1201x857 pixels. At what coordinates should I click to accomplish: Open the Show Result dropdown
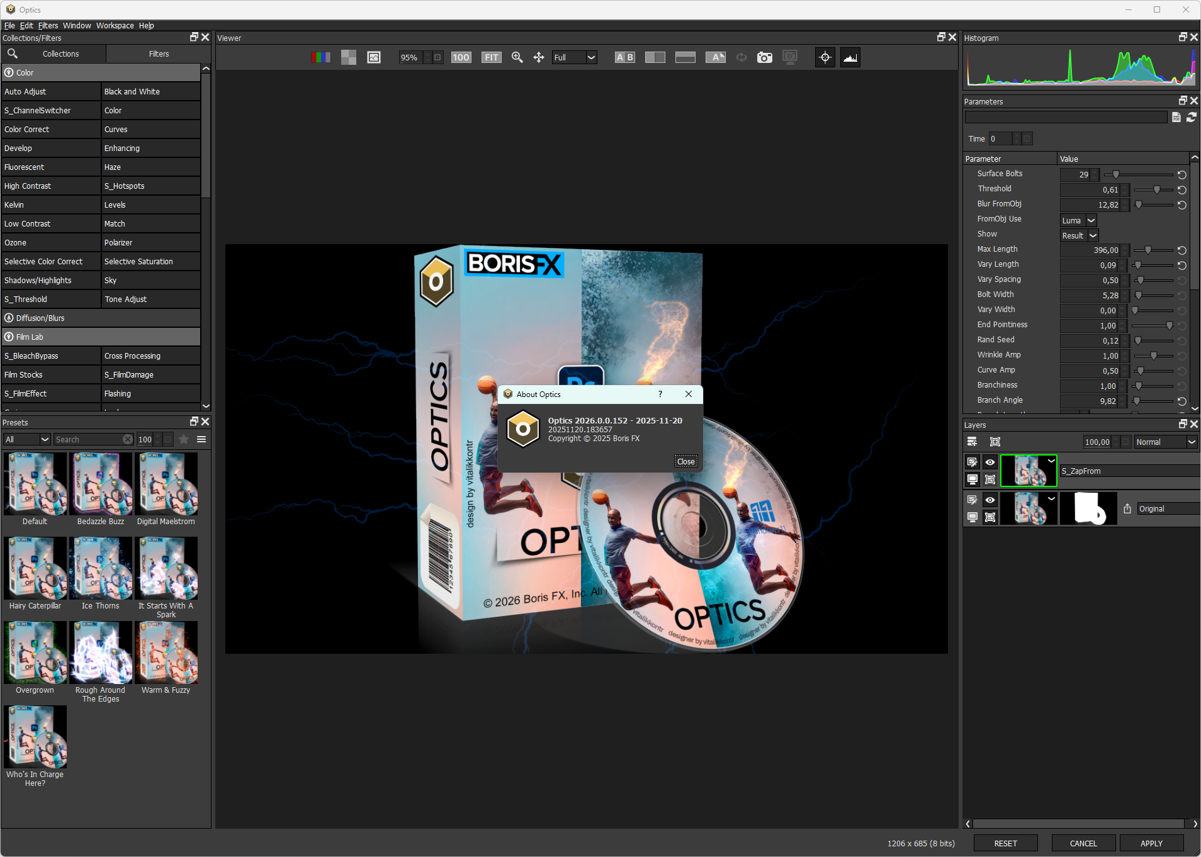pyautogui.click(x=1080, y=235)
